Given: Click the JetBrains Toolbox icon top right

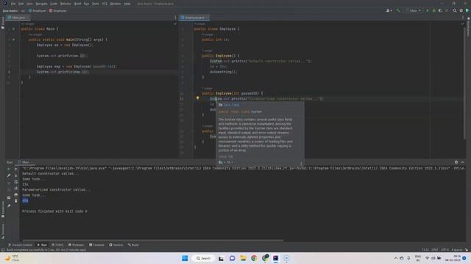Looking at the screenshot, I should [467, 10].
